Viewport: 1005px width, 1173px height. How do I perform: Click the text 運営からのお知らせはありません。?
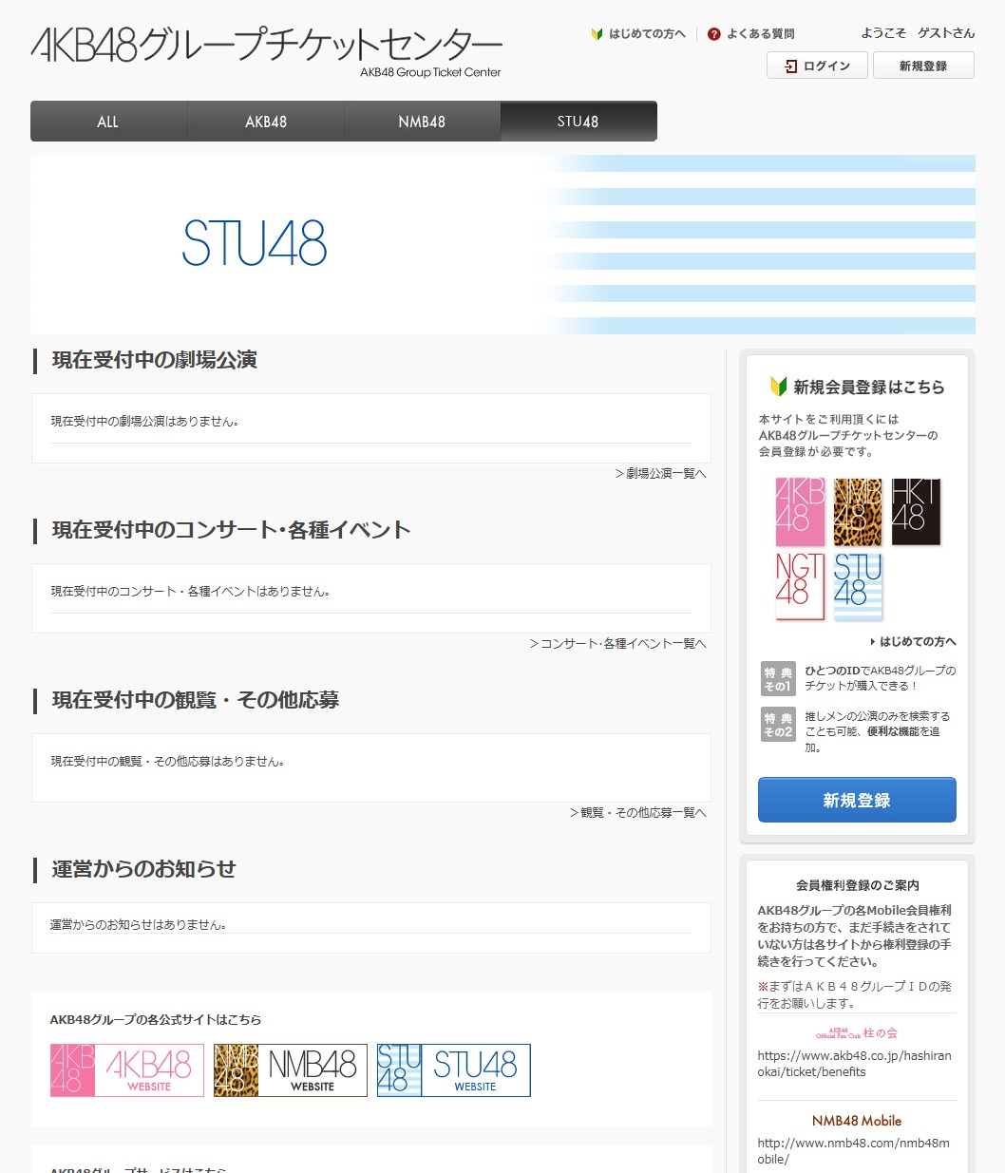[139, 924]
